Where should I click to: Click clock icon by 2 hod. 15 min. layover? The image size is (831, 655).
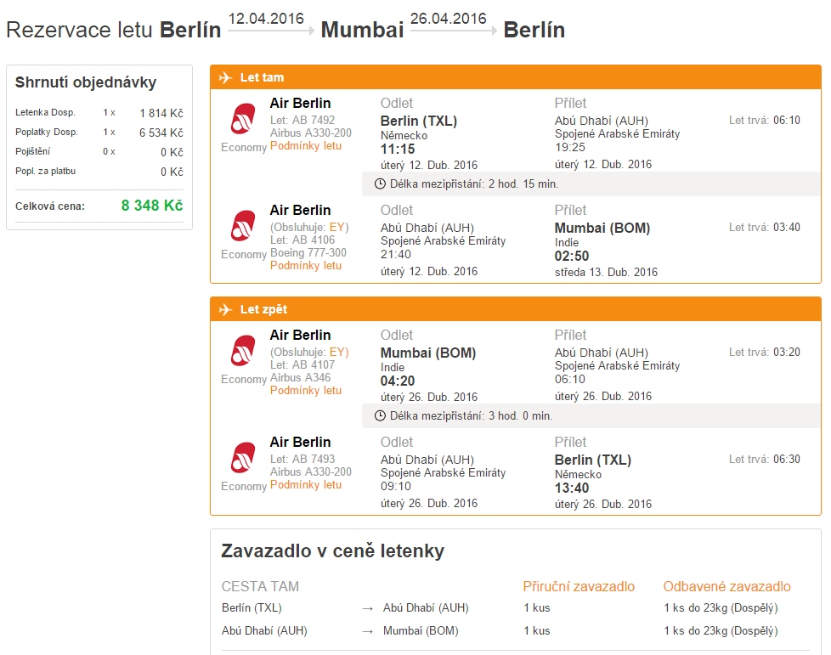380,184
